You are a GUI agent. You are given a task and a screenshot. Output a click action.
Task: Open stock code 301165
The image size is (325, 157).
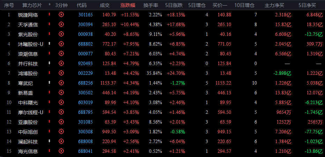click(86, 15)
